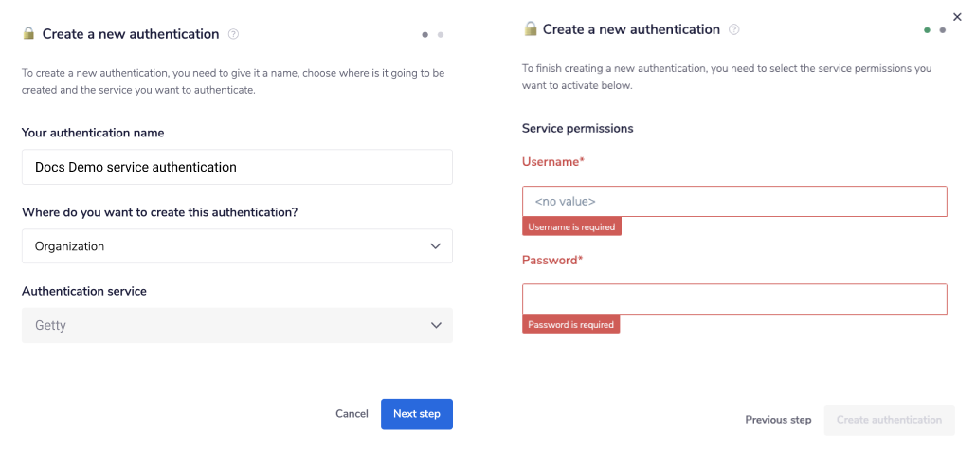This screenshot has height=452, width=976.
Task: Close the Service permissions dialog with the X
Action: tap(957, 16)
